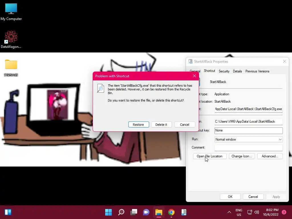Click the Start in path field

[248, 121]
